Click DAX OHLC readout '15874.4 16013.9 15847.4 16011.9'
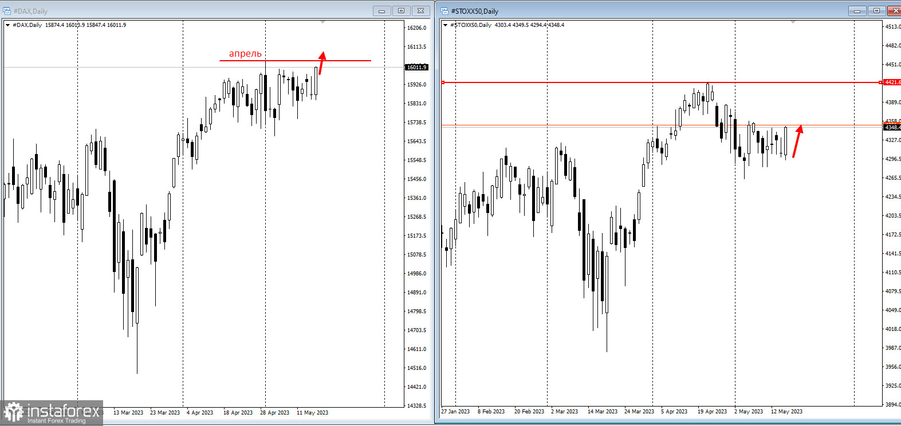Screen dimensions: 901x426 [x=85, y=25]
